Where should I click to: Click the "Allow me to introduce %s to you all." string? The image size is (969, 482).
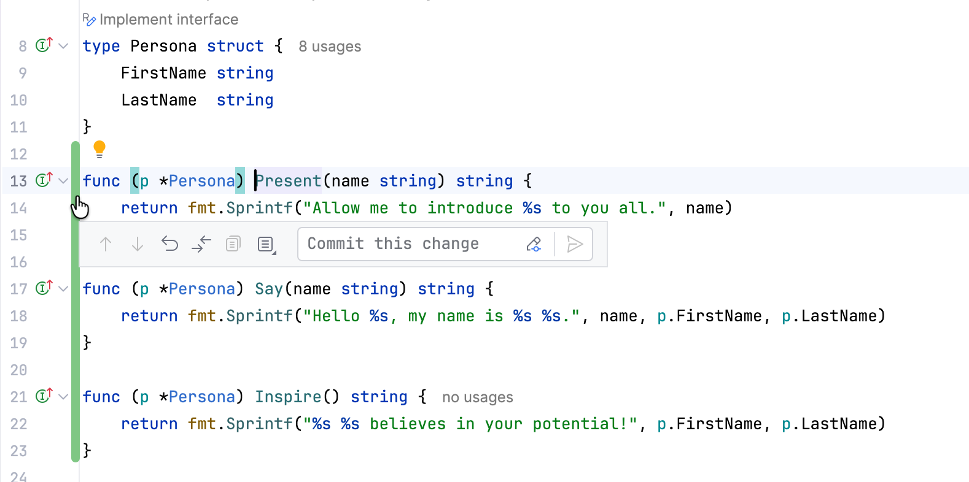(484, 208)
